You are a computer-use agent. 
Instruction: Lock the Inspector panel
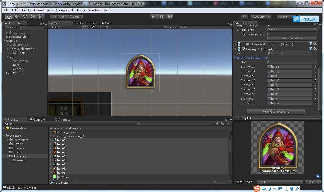315,23
